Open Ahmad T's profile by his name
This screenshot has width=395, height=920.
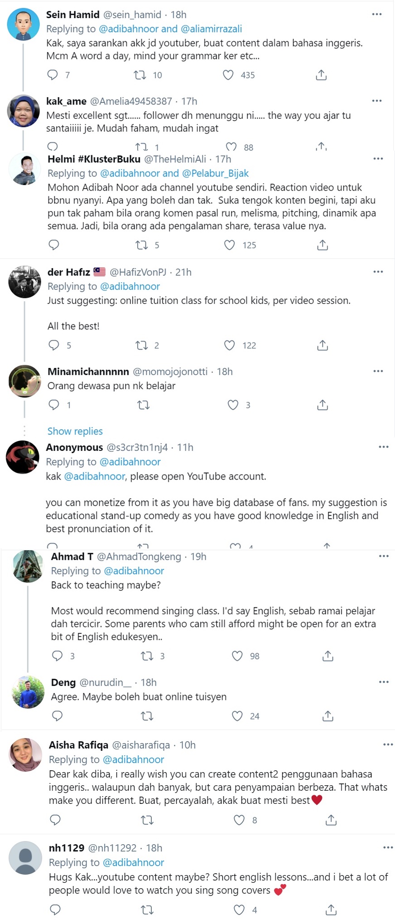click(72, 557)
